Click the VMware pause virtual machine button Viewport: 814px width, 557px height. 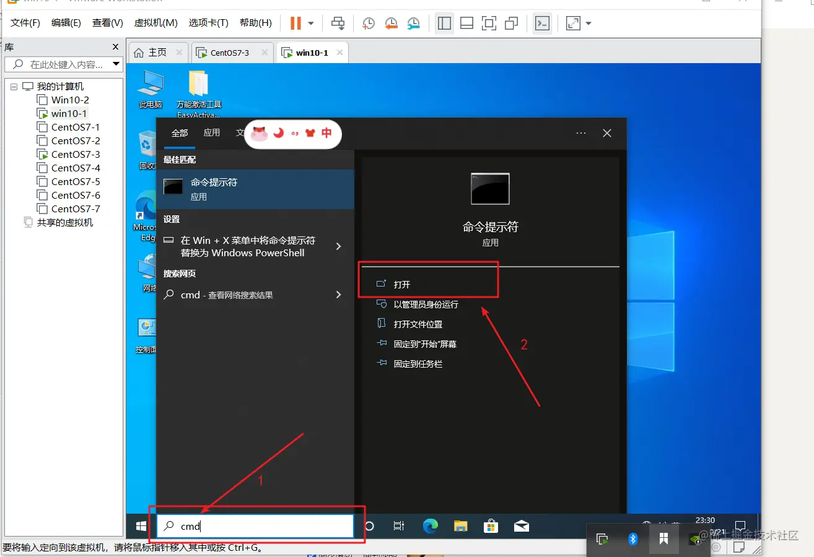(296, 24)
